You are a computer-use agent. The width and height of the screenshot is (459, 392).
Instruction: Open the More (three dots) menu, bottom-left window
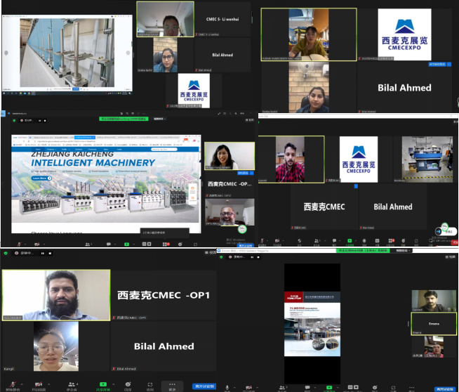pos(172,384)
